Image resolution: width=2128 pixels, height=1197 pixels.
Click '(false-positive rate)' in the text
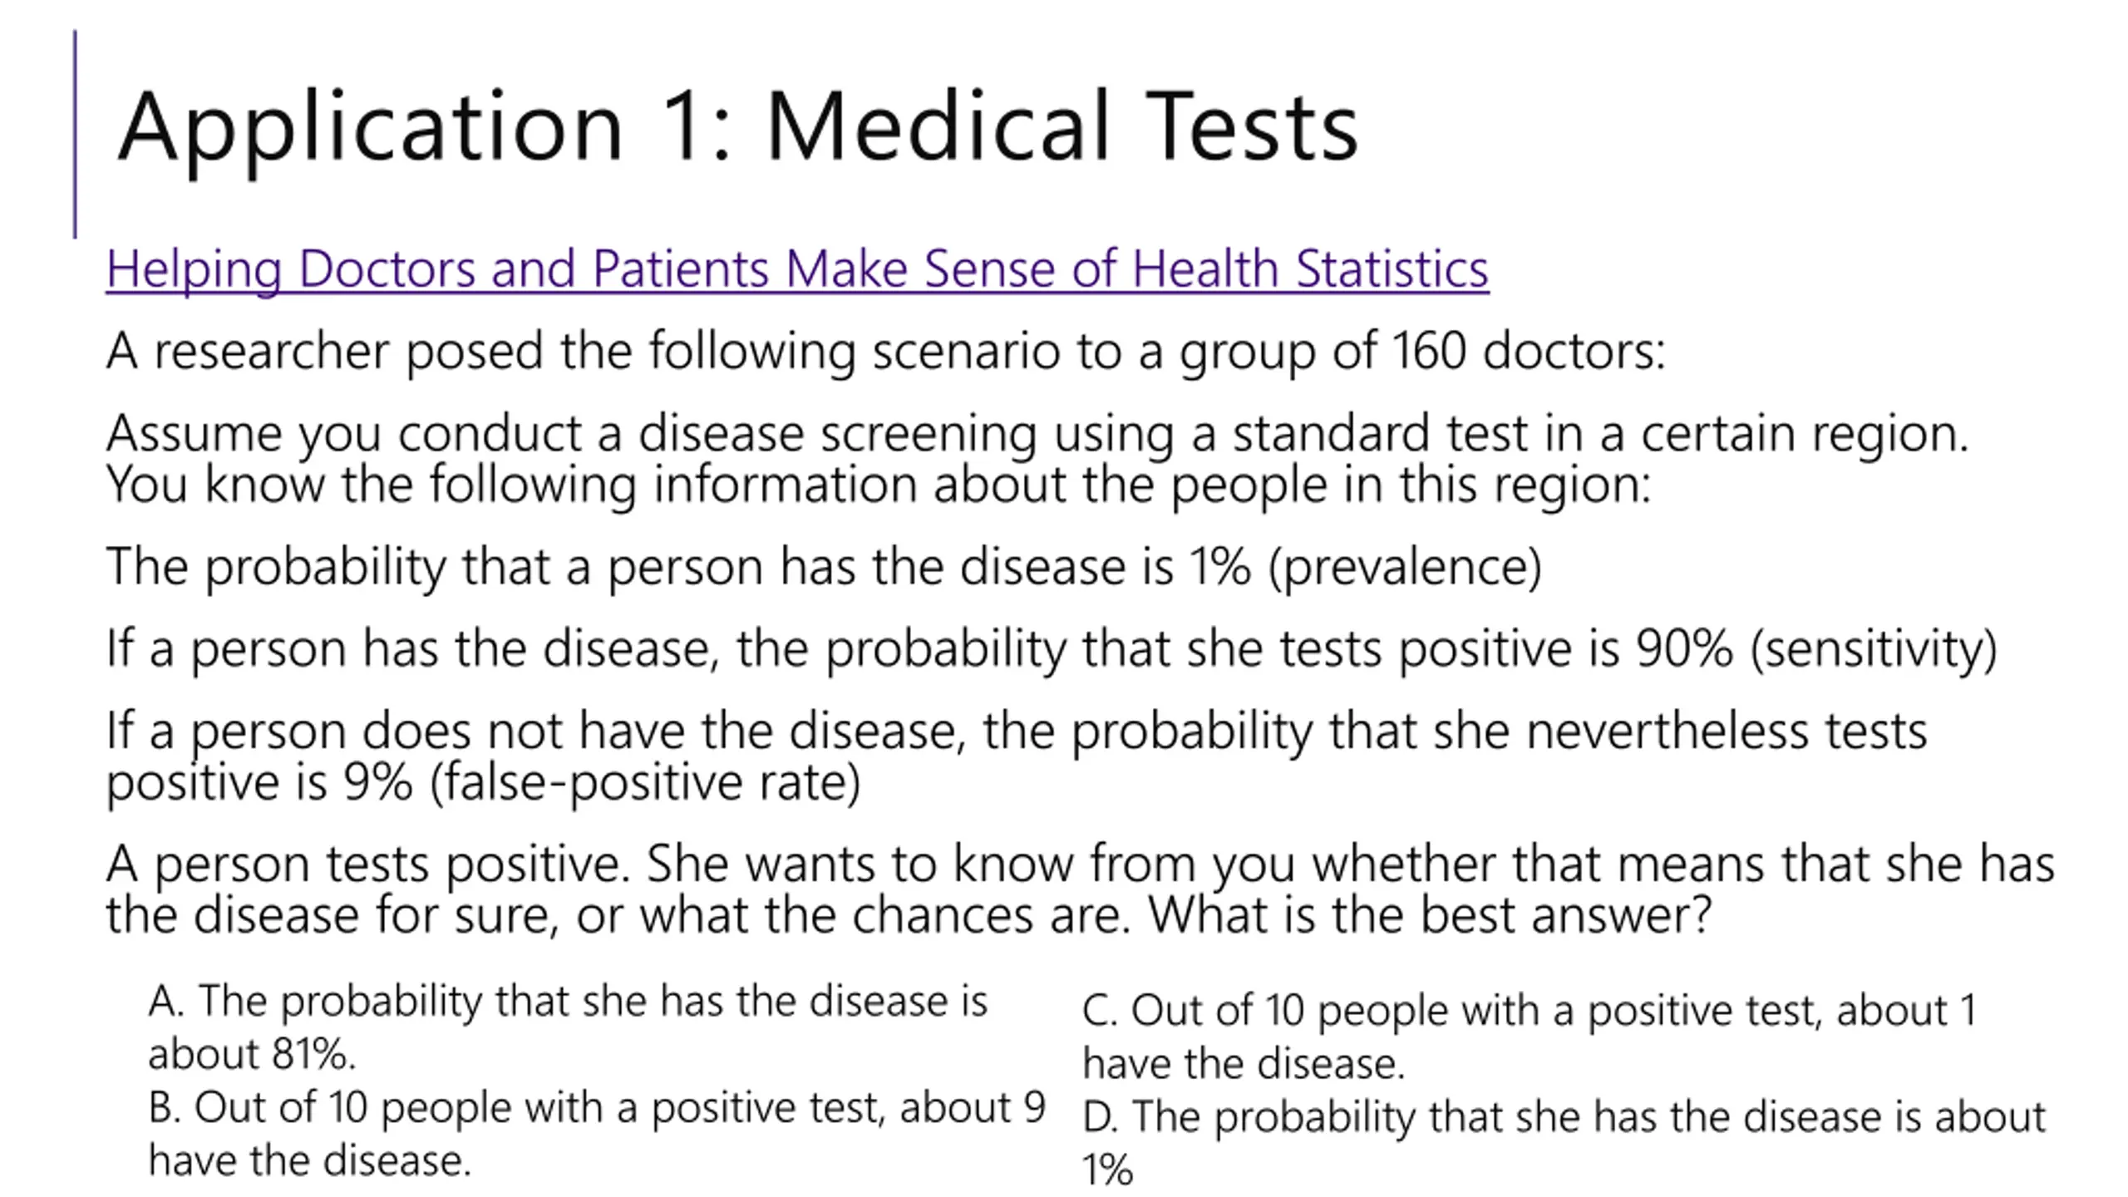pos(645,783)
